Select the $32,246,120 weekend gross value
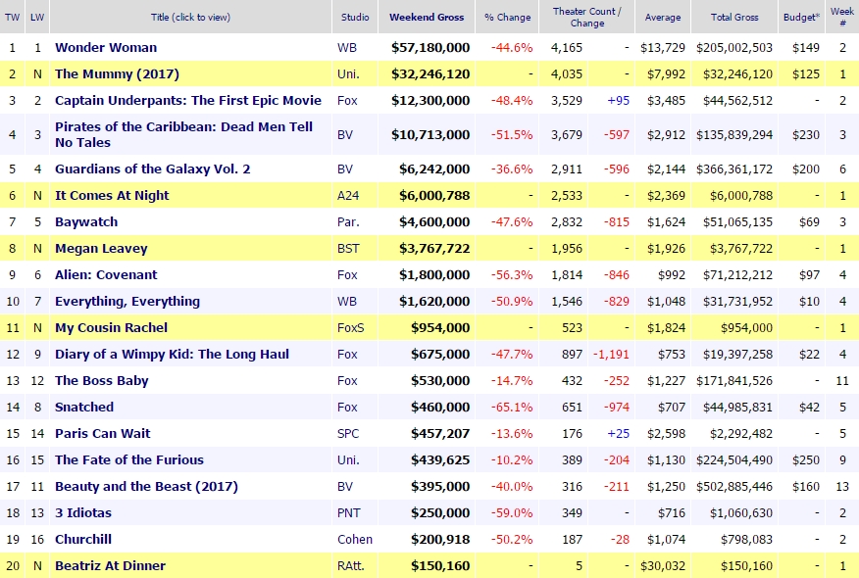 (430, 73)
